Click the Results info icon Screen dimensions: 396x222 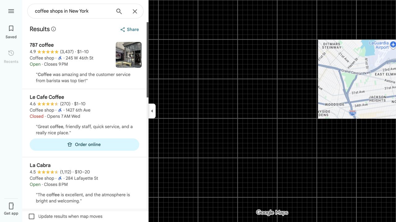[x=54, y=29]
